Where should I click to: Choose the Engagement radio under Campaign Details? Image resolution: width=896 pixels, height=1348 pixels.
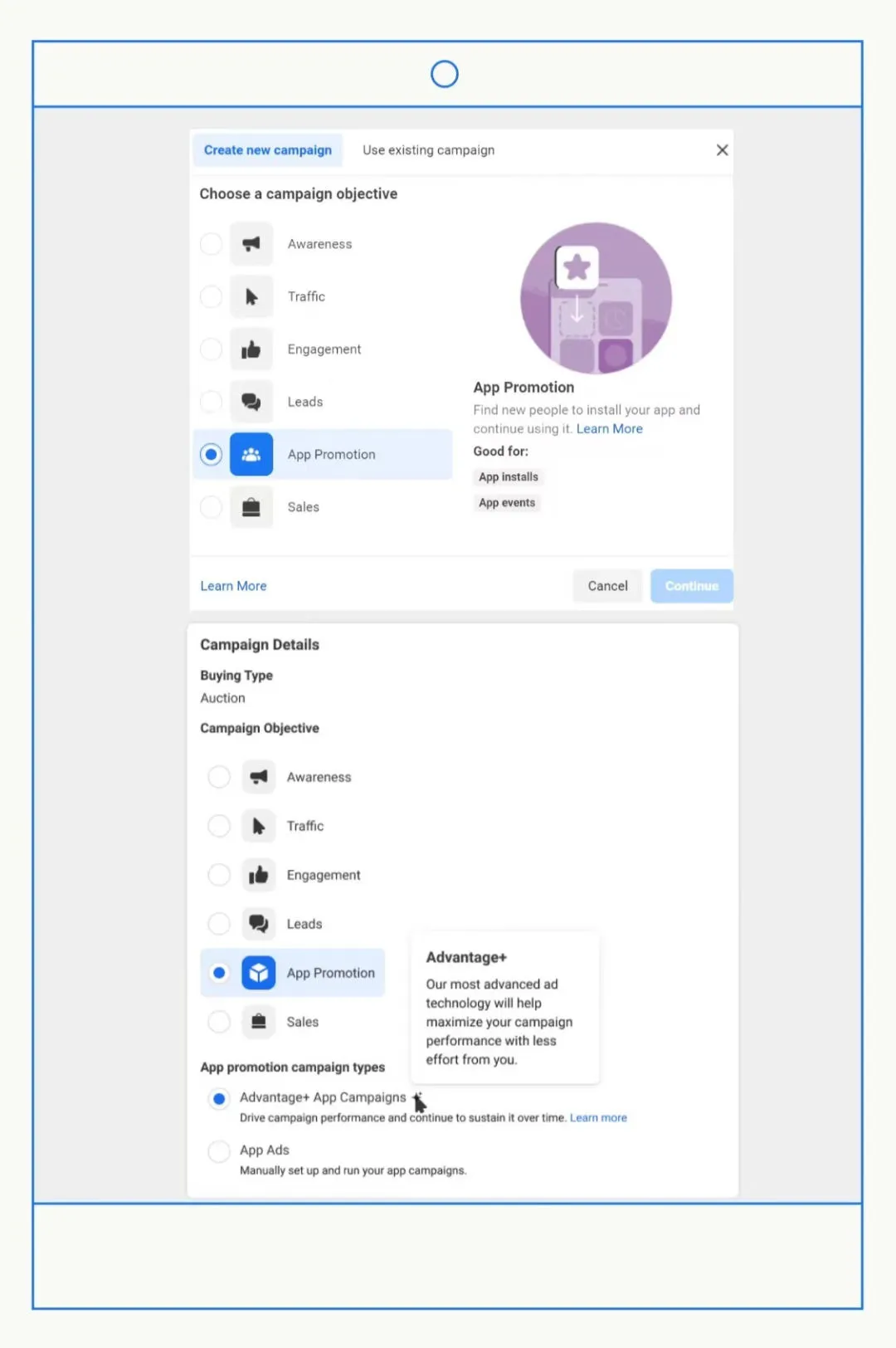point(219,875)
